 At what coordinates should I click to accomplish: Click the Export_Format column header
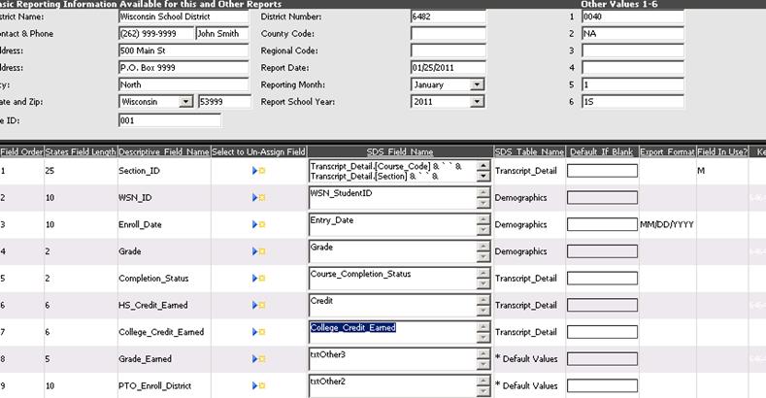coord(667,151)
